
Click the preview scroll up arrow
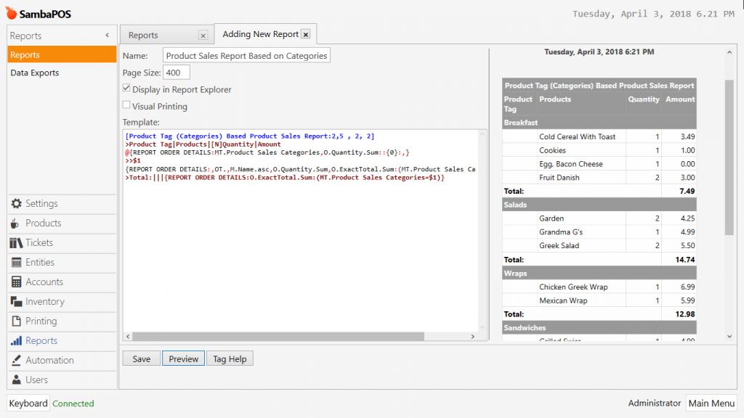[x=729, y=52]
